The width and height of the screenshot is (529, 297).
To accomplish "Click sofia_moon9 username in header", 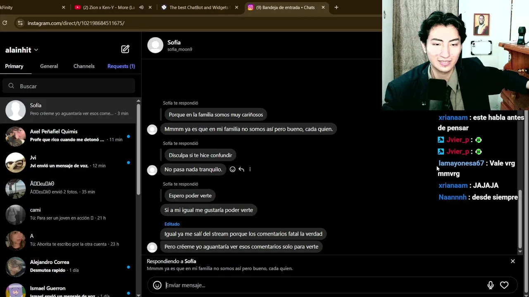I will pos(180,49).
